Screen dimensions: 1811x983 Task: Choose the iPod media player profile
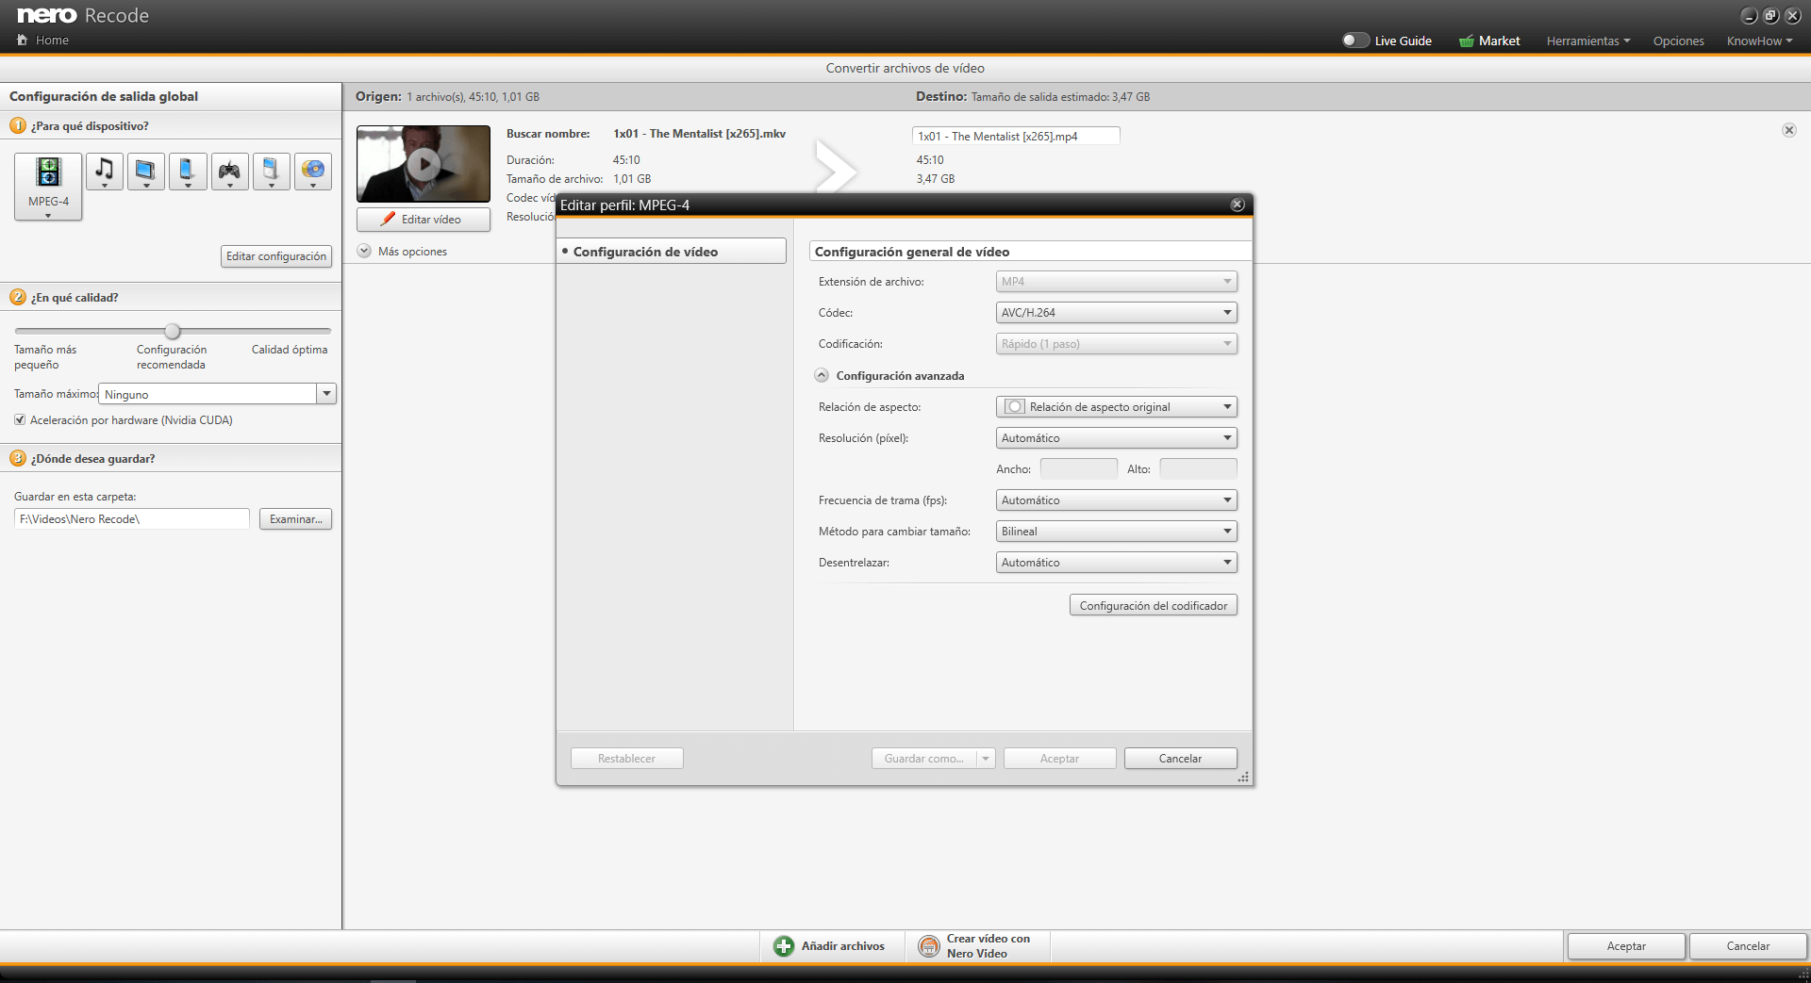click(x=271, y=172)
